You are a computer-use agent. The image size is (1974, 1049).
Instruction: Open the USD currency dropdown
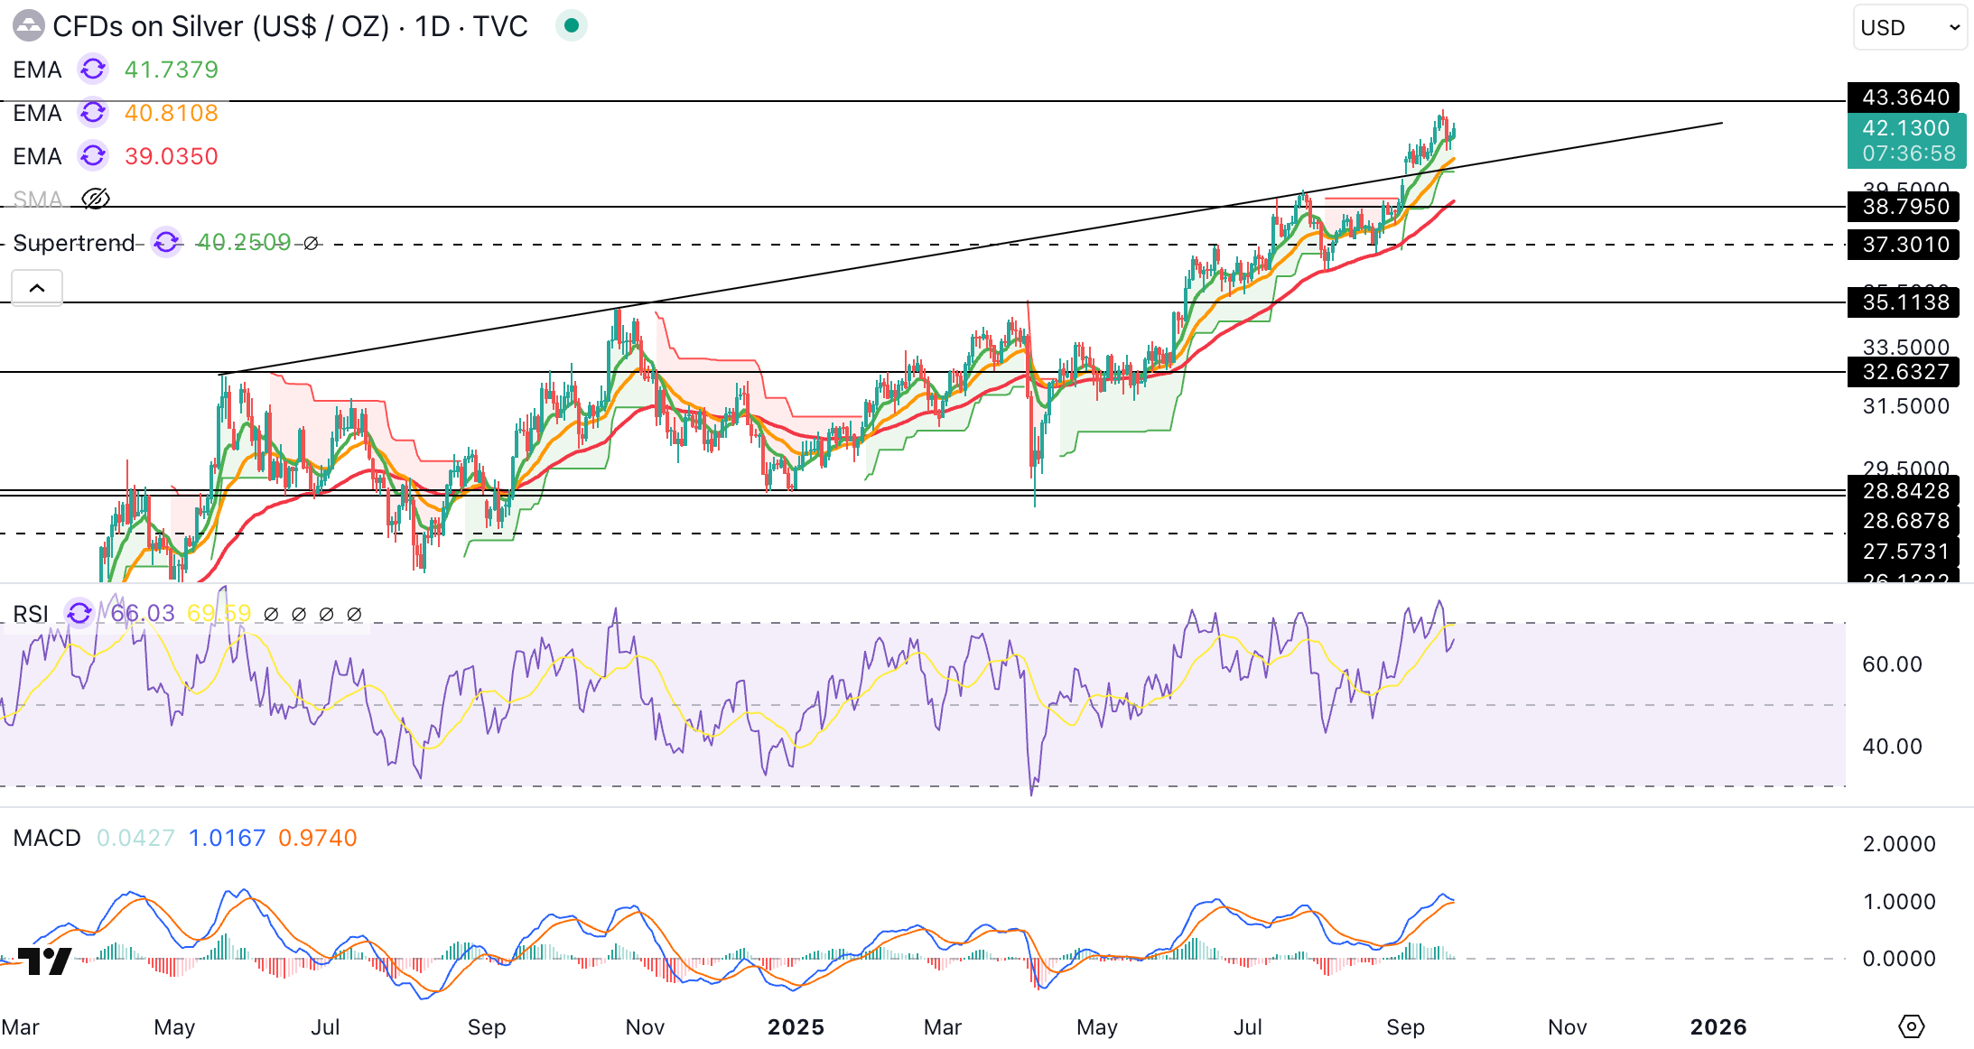[1909, 28]
